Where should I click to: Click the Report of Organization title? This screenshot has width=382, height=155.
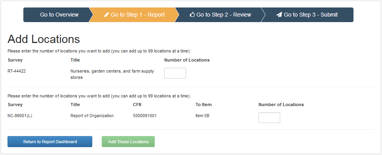(92, 116)
